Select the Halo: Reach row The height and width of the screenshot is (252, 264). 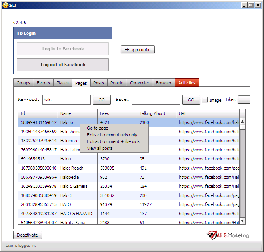point(129,168)
